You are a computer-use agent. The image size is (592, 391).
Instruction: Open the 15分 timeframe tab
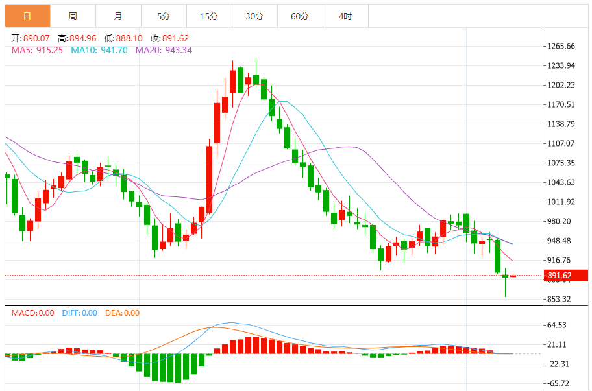click(x=209, y=16)
